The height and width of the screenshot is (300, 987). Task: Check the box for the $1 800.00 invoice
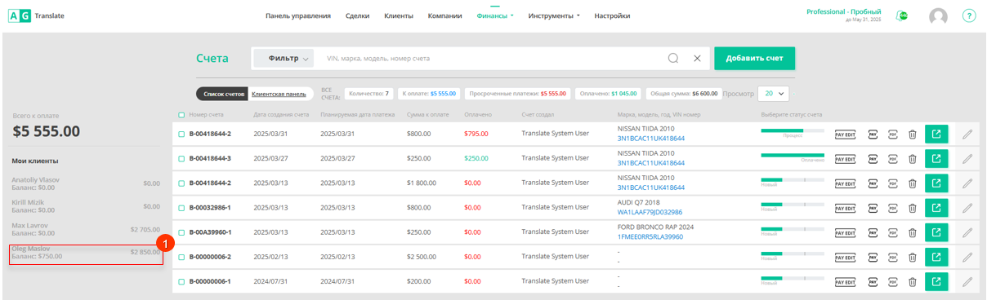pos(181,183)
